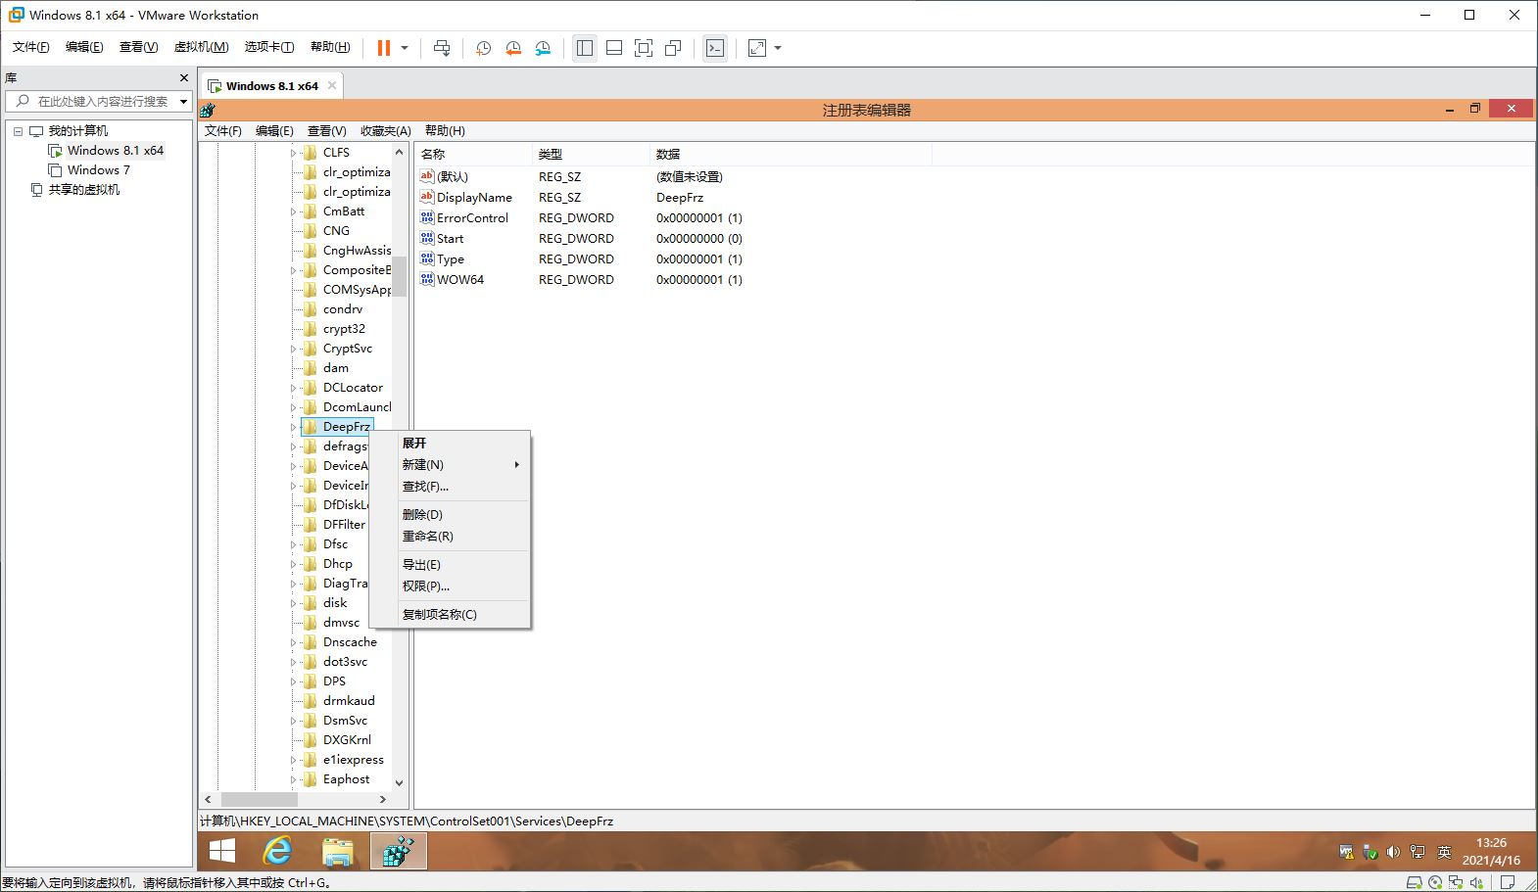Sort values by the 名称 column header
The height and width of the screenshot is (892, 1538).
(473, 154)
